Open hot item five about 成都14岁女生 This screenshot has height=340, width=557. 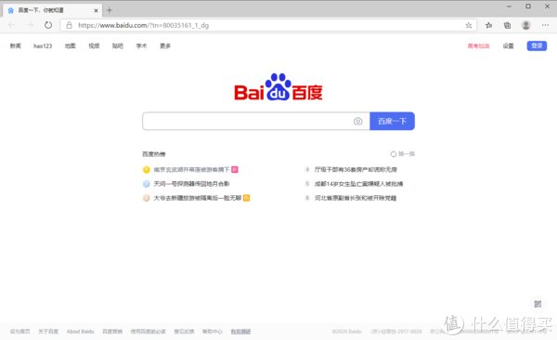pyautogui.click(x=358, y=184)
